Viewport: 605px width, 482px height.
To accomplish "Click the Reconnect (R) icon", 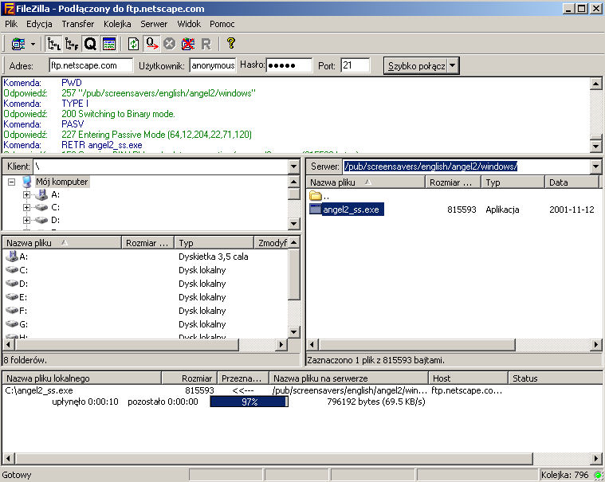I will [206, 44].
